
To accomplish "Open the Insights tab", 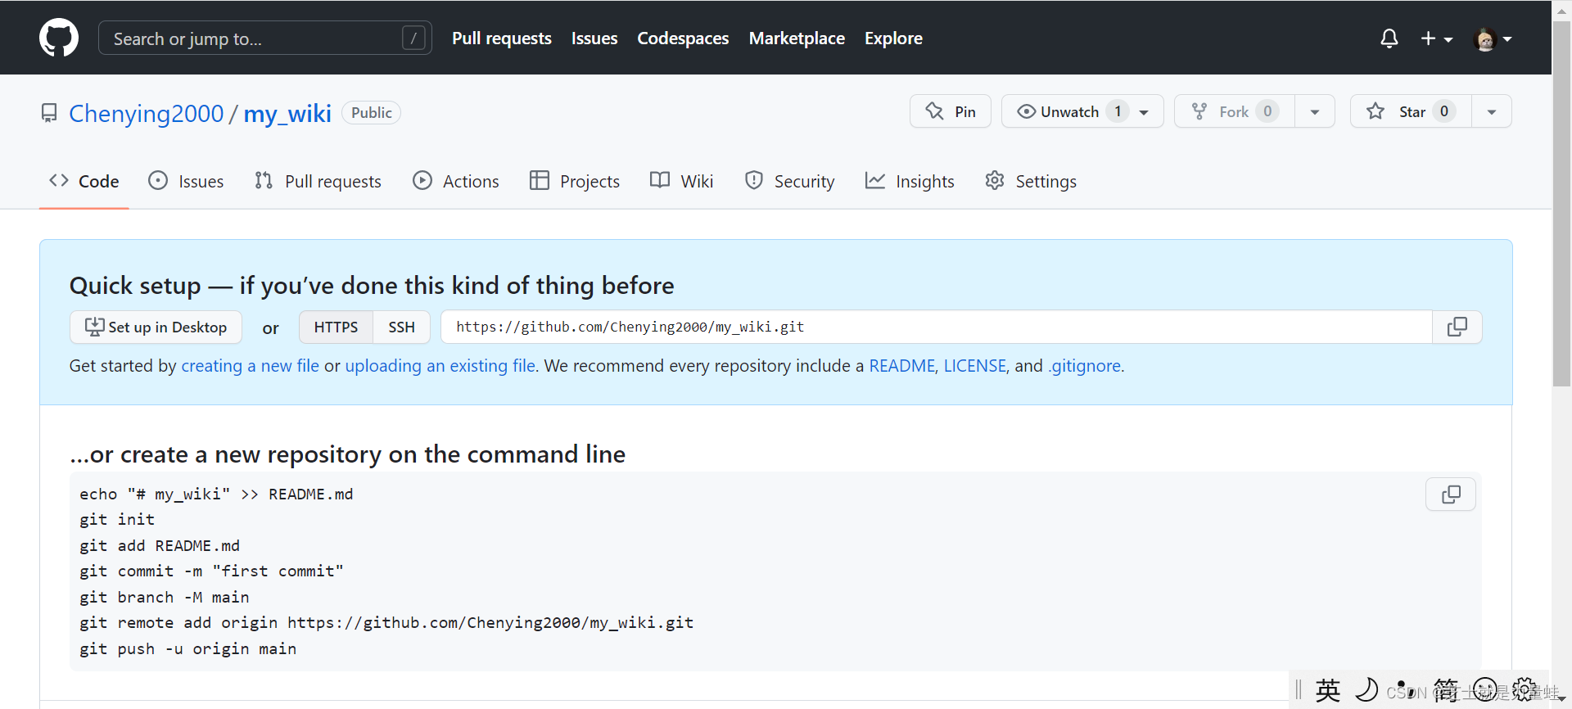I will pyautogui.click(x=910, y=181).
